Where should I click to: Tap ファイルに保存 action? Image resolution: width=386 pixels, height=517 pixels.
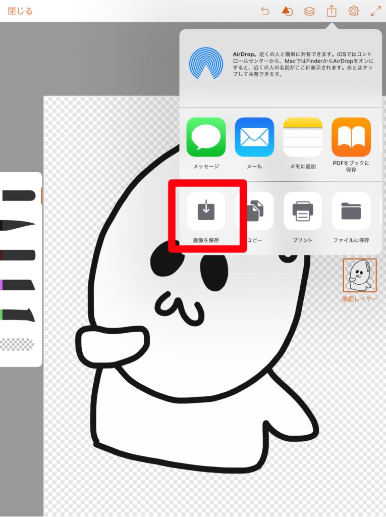351,211
